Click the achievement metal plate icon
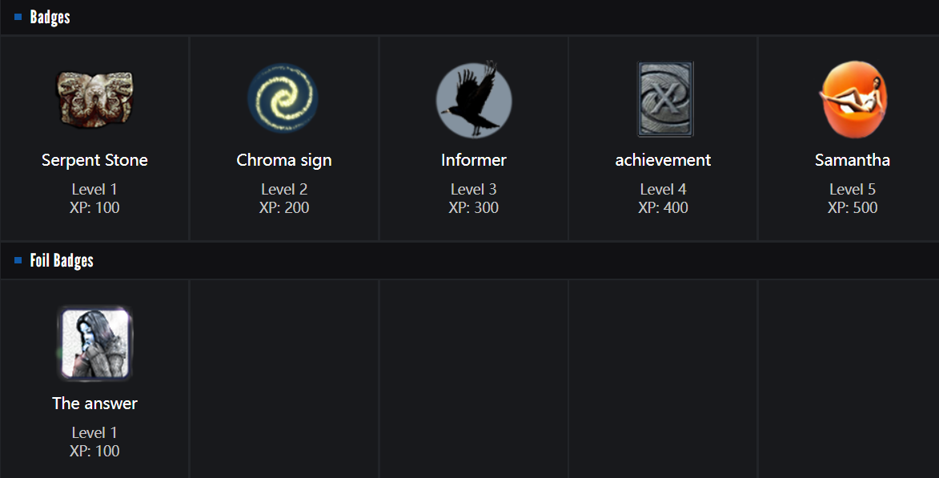The width and height of the screenshot is (939, 478). (x=664, y=99)
